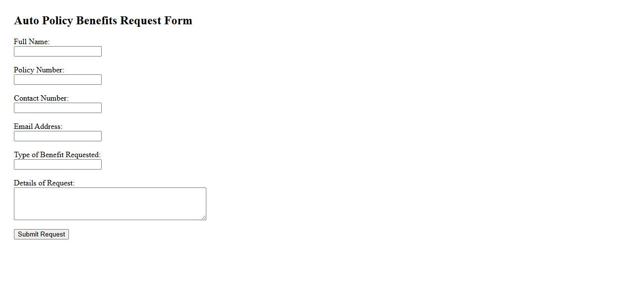Click the word "Request" in the heading
634x298 pixels.
click(141, 21)
